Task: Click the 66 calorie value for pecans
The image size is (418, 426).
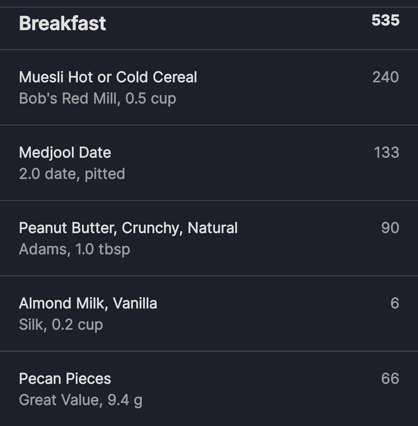Action: click(x=390, y=378)
